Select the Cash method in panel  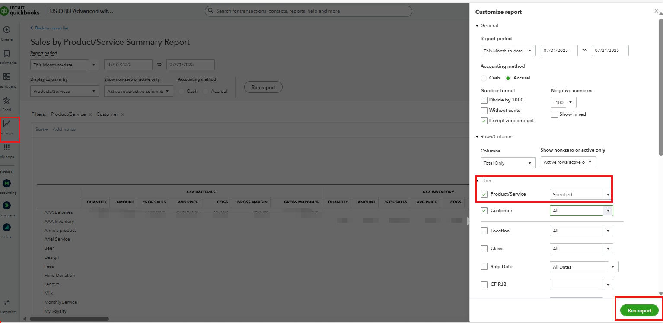(x=484, y=78)
